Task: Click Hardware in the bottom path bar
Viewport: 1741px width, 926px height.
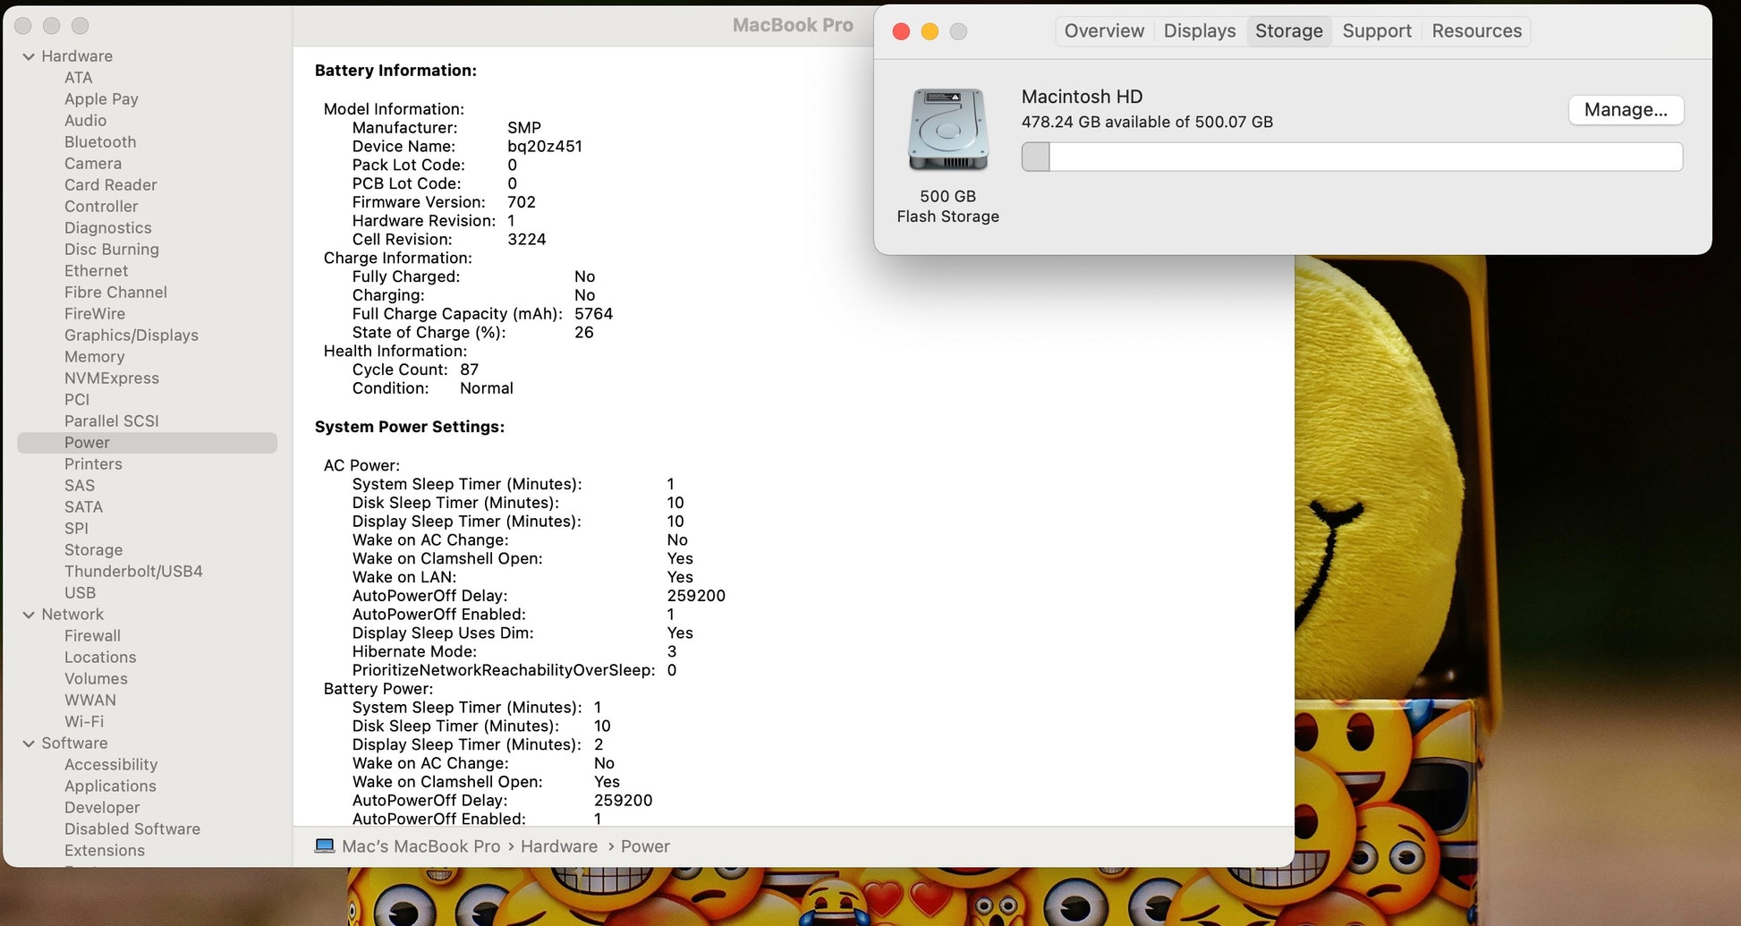Action: pyautogui.click(x=558, y=846)
